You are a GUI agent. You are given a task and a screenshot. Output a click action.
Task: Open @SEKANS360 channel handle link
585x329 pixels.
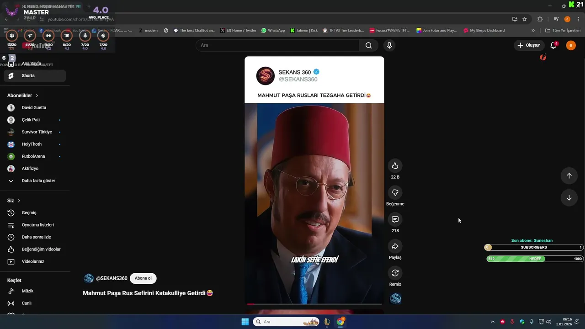pos(112,278)
